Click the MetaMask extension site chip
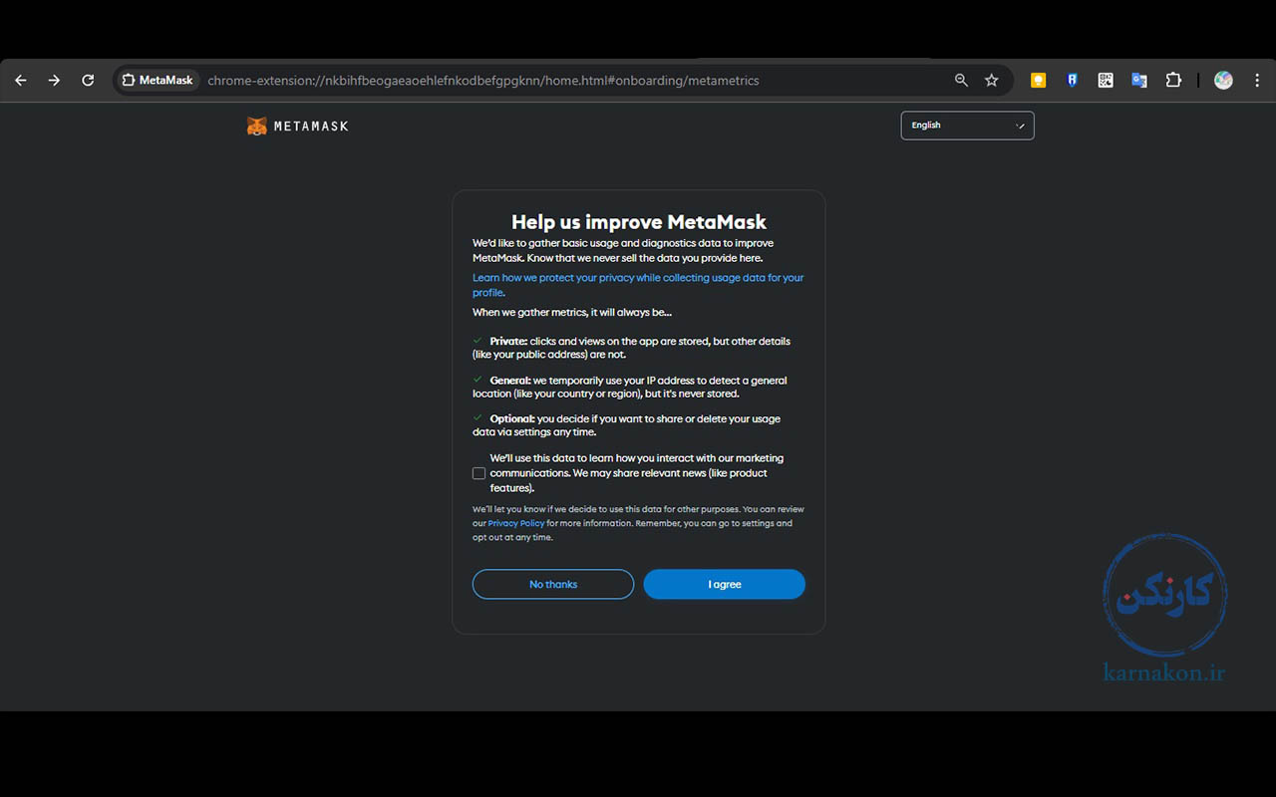 [x=158, y=81]
